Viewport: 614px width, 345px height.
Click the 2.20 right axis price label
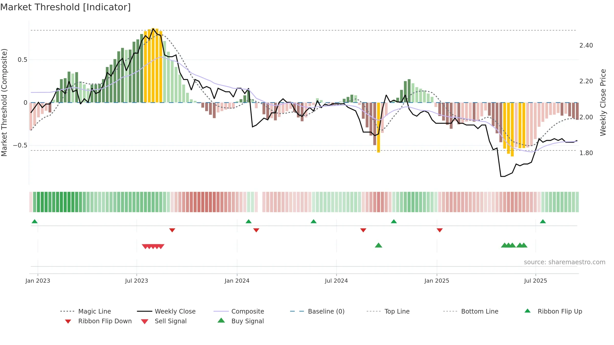coord(586,81)
